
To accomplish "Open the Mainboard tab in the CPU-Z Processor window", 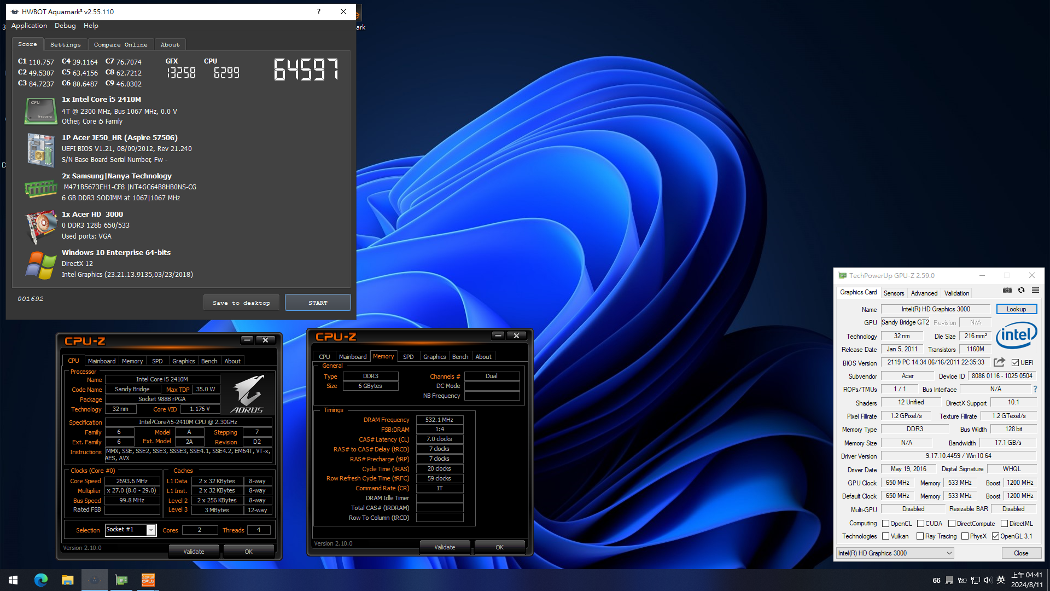I will (102, 361).
